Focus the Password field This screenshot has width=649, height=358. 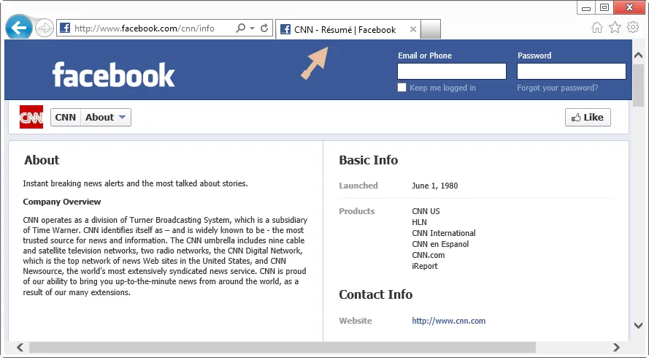(x=571, y=72)
